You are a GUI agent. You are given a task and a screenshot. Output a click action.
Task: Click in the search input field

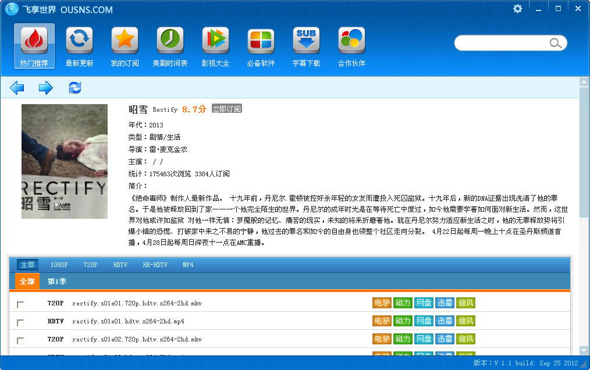pyautogui.click(x=502, y=43)
